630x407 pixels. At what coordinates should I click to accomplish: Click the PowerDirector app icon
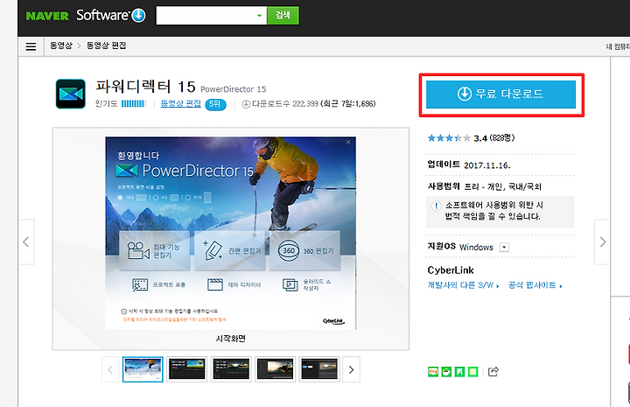tap(70, 94)
